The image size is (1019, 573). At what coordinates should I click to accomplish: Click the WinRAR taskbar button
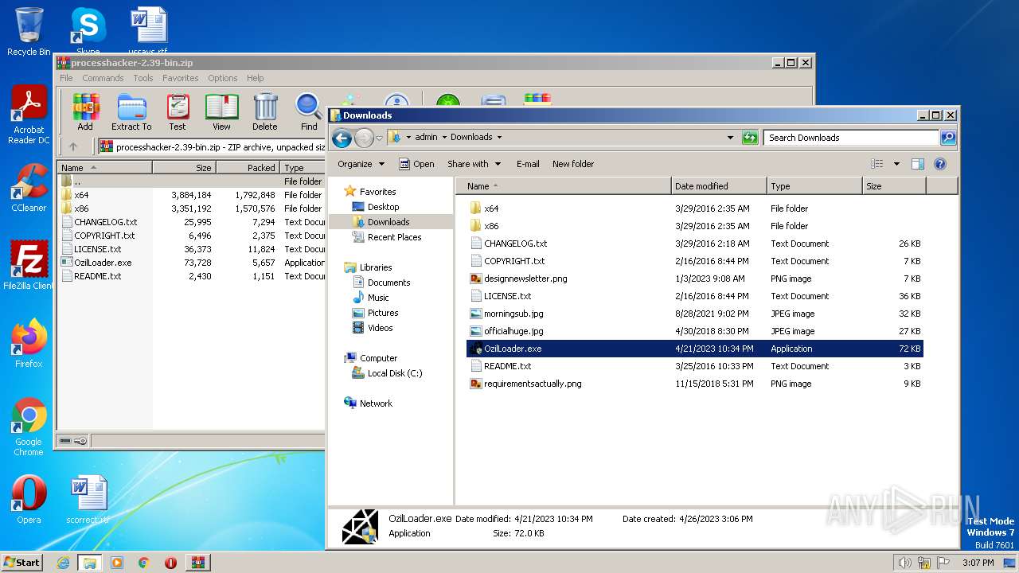[x=197, y=563]
